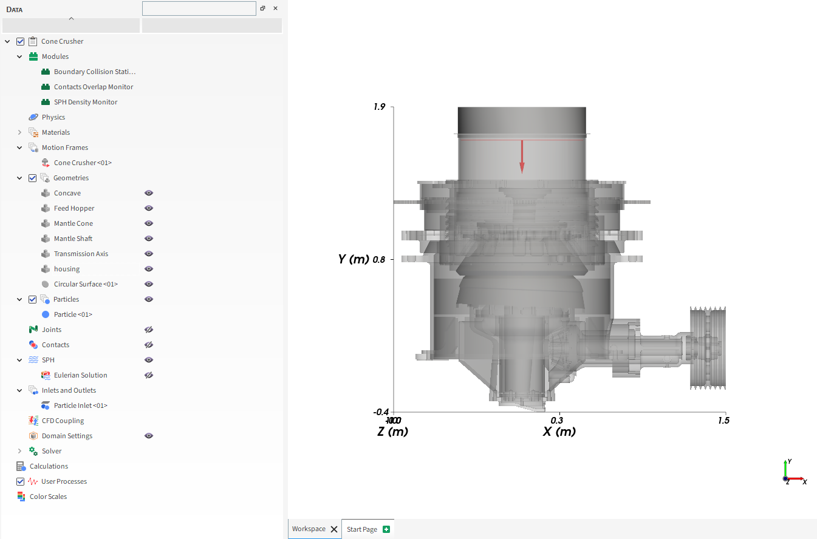Click the Calculations calculator icon
Screen dimensions: 817x539
click(21, 466)
